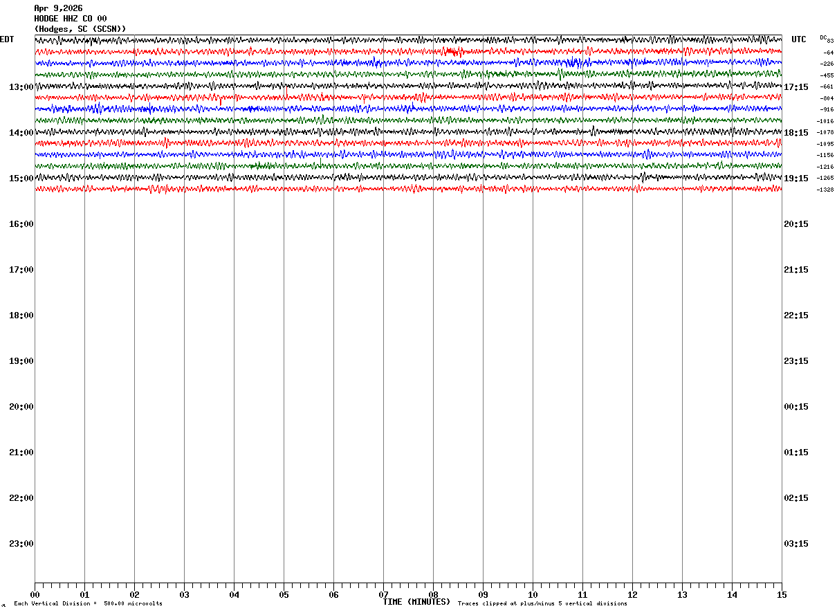Click the DC offset value '-1078'
The image size is (837, 613).
click(825, 132)
